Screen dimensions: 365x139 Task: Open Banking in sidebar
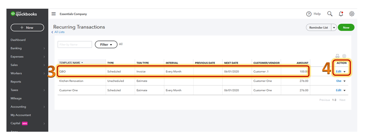(x=16, y=49)
